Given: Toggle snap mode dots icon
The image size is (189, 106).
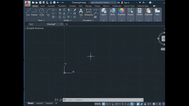Looking at the screenshot, I should [107, 104].
